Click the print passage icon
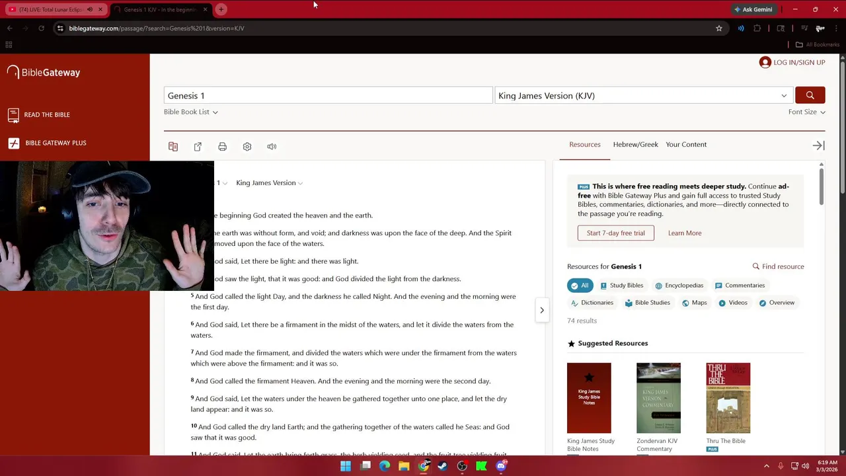The height and width of the screenshot is (476, 846). pos(222,146)
